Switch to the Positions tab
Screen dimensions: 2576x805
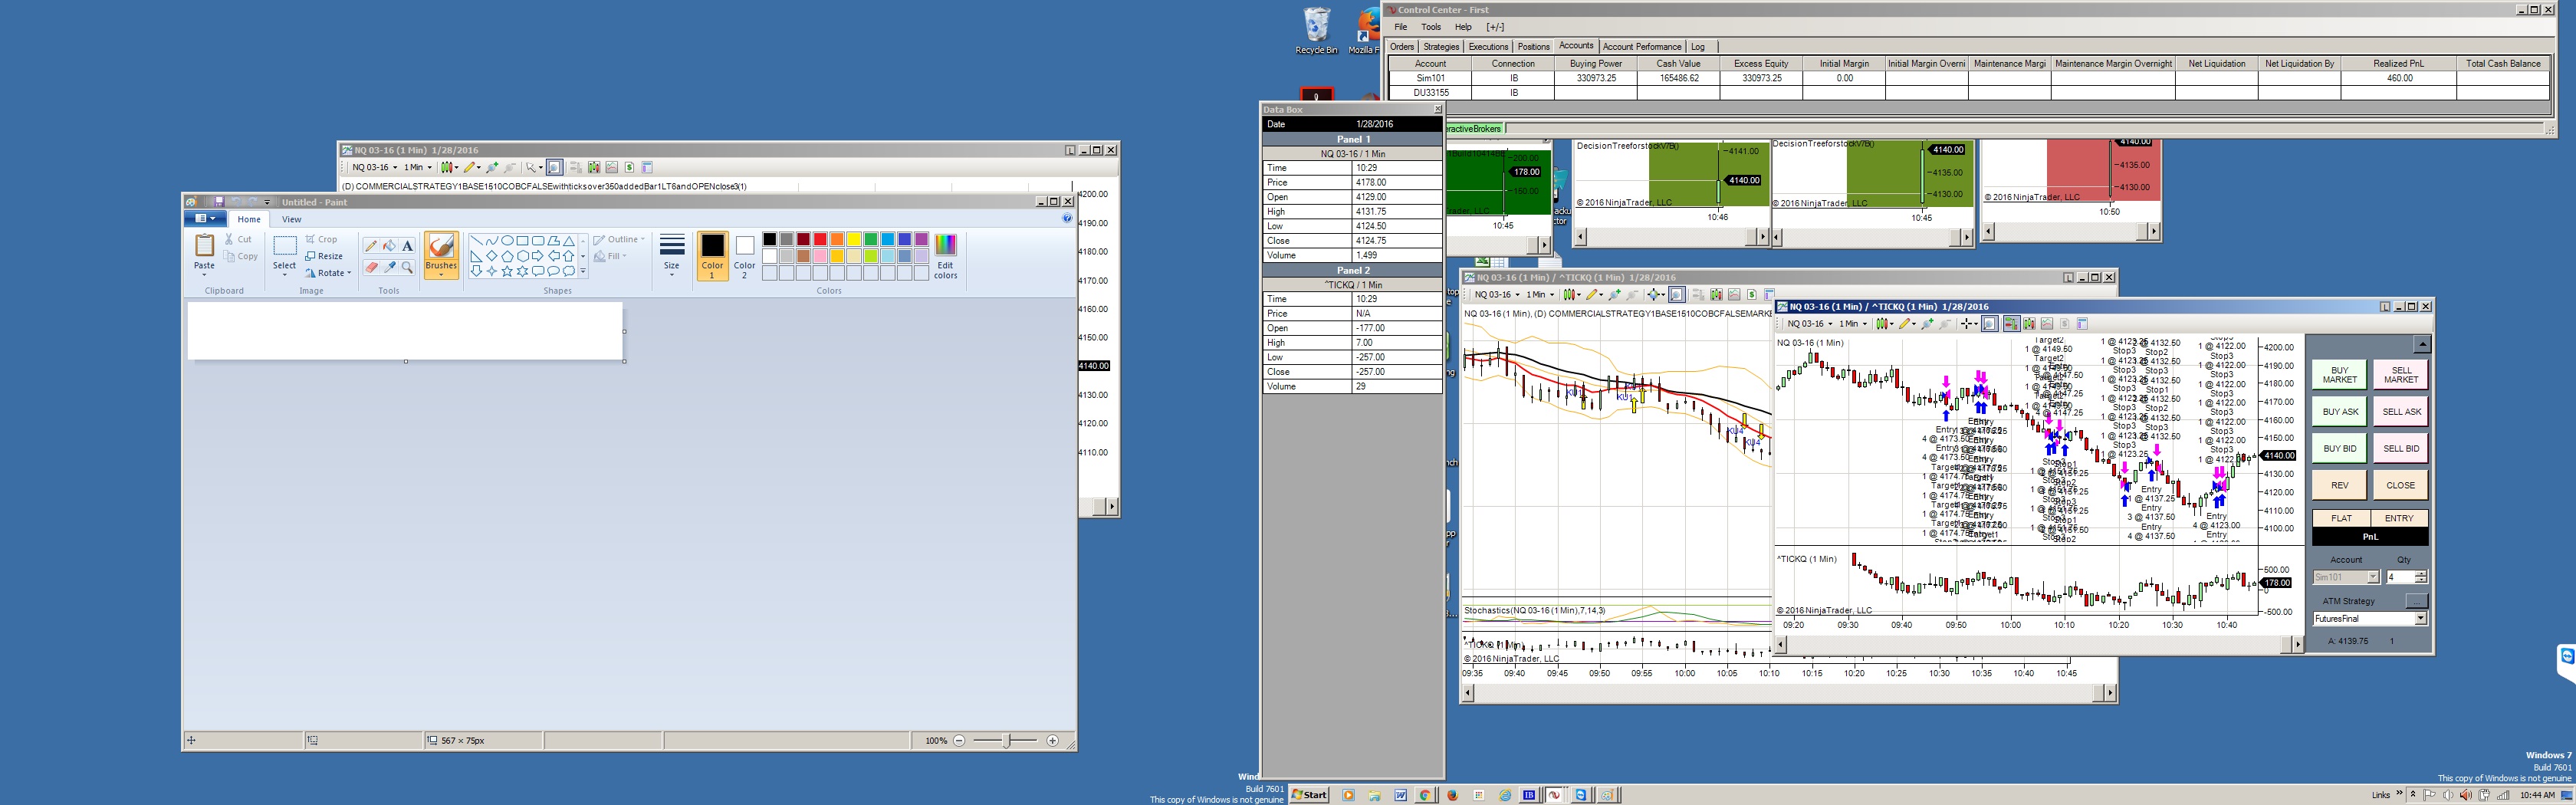[1533, 47]
